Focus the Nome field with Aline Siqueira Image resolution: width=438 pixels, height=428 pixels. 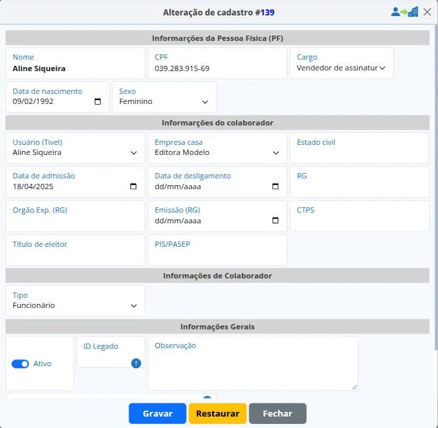point(75,63)
